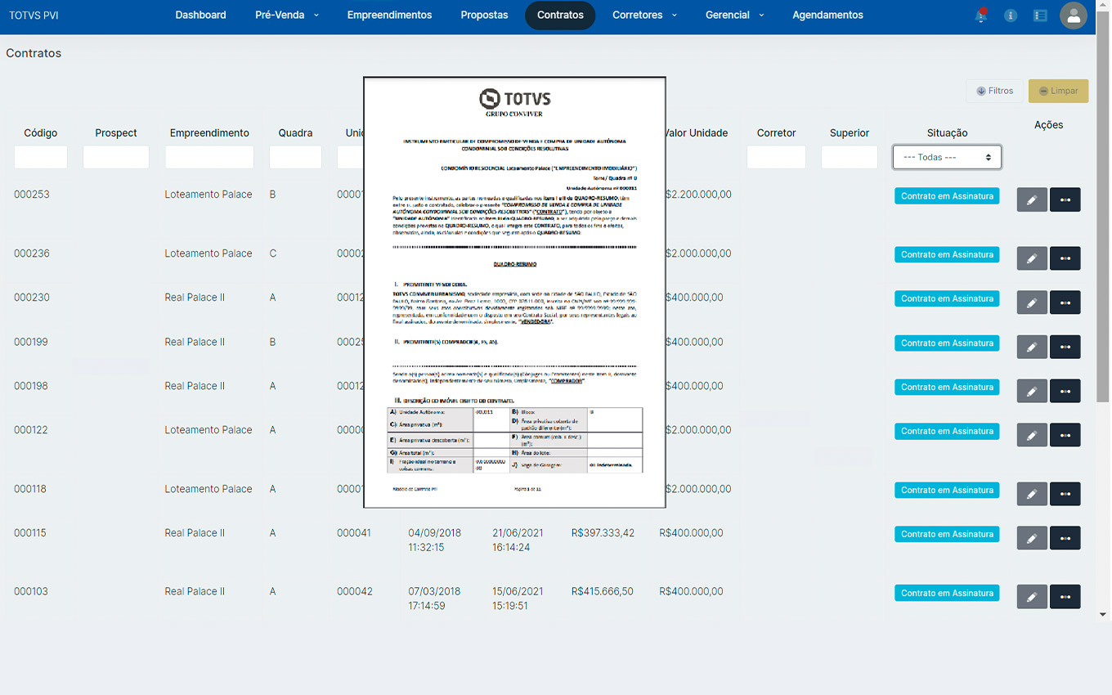Open the Empreendimentos menu item
The height and width of the screenshot is (695, 1112).
pyautogui.click(x=389, y=16)
